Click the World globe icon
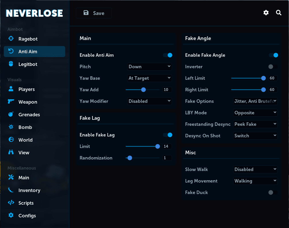Image resolution: width=289 pixels, height=228 pixels. click(x=11, y=140)
